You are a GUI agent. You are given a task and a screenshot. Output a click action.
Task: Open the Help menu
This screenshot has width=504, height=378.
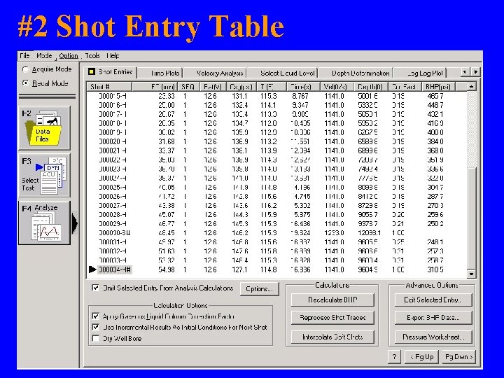(x=113, y=55)
